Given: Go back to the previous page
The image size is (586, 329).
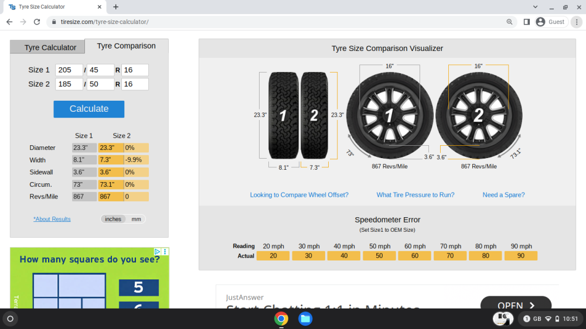Looking at the screenshot, I should tap(9, 22).
